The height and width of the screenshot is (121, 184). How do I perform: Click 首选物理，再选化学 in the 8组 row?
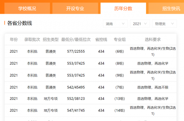tap(153, 63)
